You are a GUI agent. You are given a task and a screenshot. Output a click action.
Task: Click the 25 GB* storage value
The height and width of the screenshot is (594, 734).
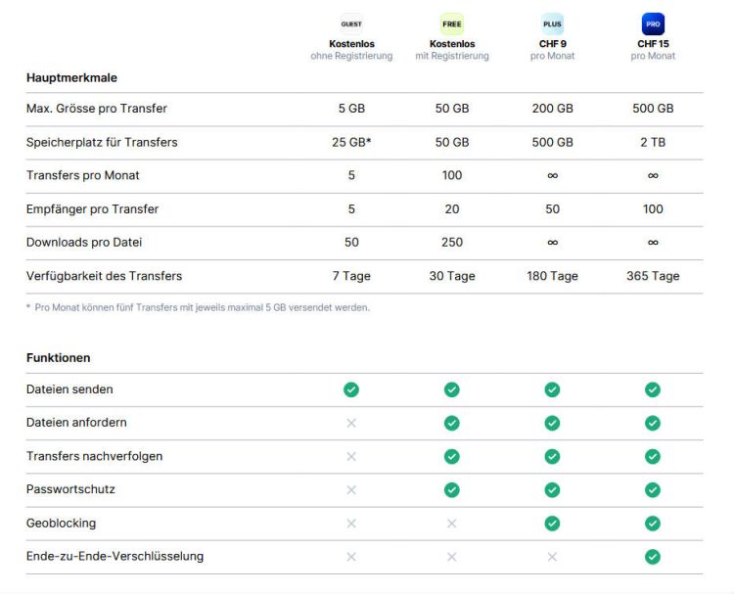click(351, 142)
